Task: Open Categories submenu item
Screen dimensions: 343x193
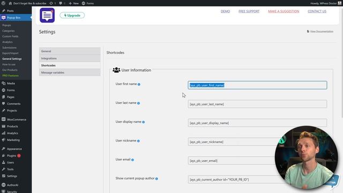Action: pyautogui.click(x=9, y=31)
